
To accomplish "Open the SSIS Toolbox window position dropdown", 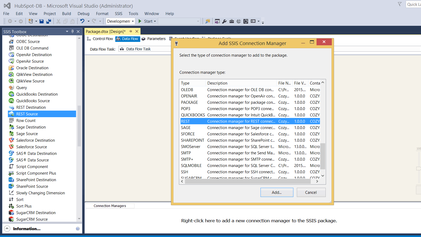I will [x=67, y=32].
